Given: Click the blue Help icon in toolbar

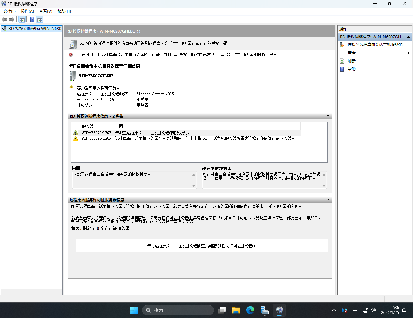Looking at the screenshot, I should pos(32,20).
